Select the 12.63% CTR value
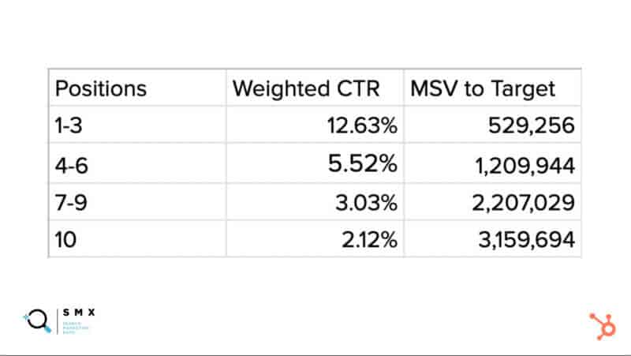 click(362, 126)
